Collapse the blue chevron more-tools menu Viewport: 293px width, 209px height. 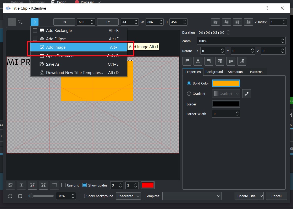[35, 22]
